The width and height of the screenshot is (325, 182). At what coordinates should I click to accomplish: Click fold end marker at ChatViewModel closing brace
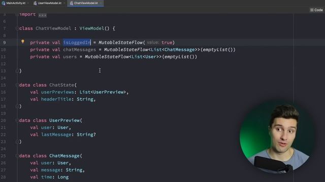click(17, 71)
